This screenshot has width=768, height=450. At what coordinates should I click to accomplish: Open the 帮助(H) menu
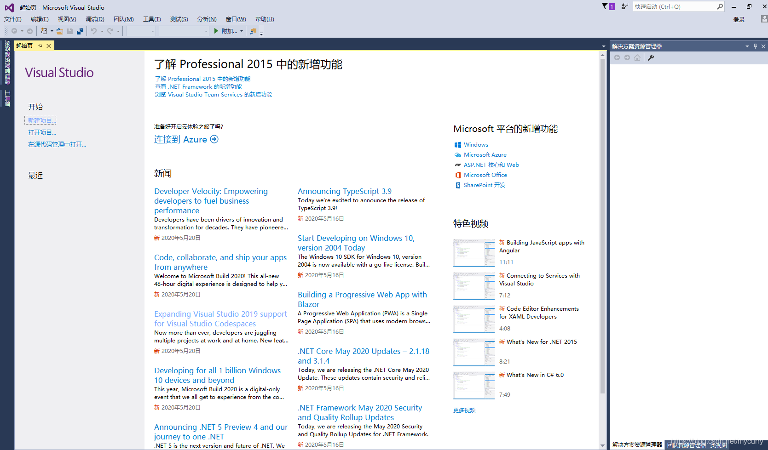[x=265, y=19]
